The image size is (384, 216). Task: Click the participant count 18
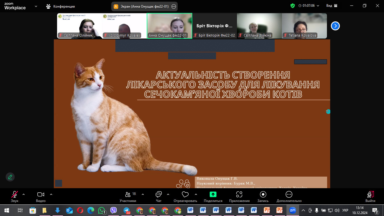tap(134, 193)
